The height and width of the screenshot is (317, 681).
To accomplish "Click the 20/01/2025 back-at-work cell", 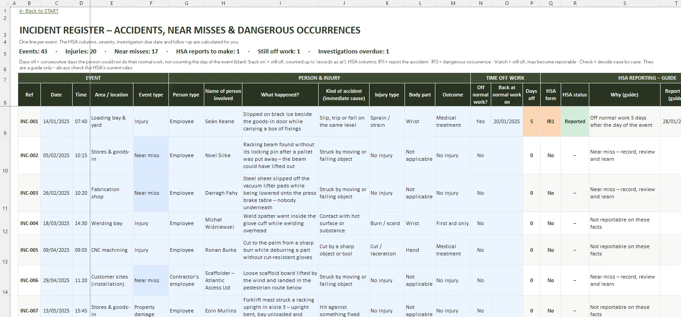I will [507, 121].
